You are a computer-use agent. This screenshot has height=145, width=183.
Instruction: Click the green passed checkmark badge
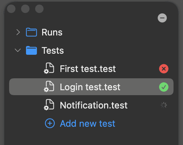tap(164, 87)
